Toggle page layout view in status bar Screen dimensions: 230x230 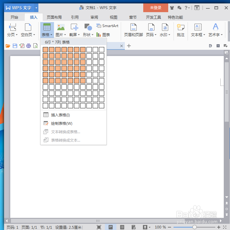[x=110, y=227]
